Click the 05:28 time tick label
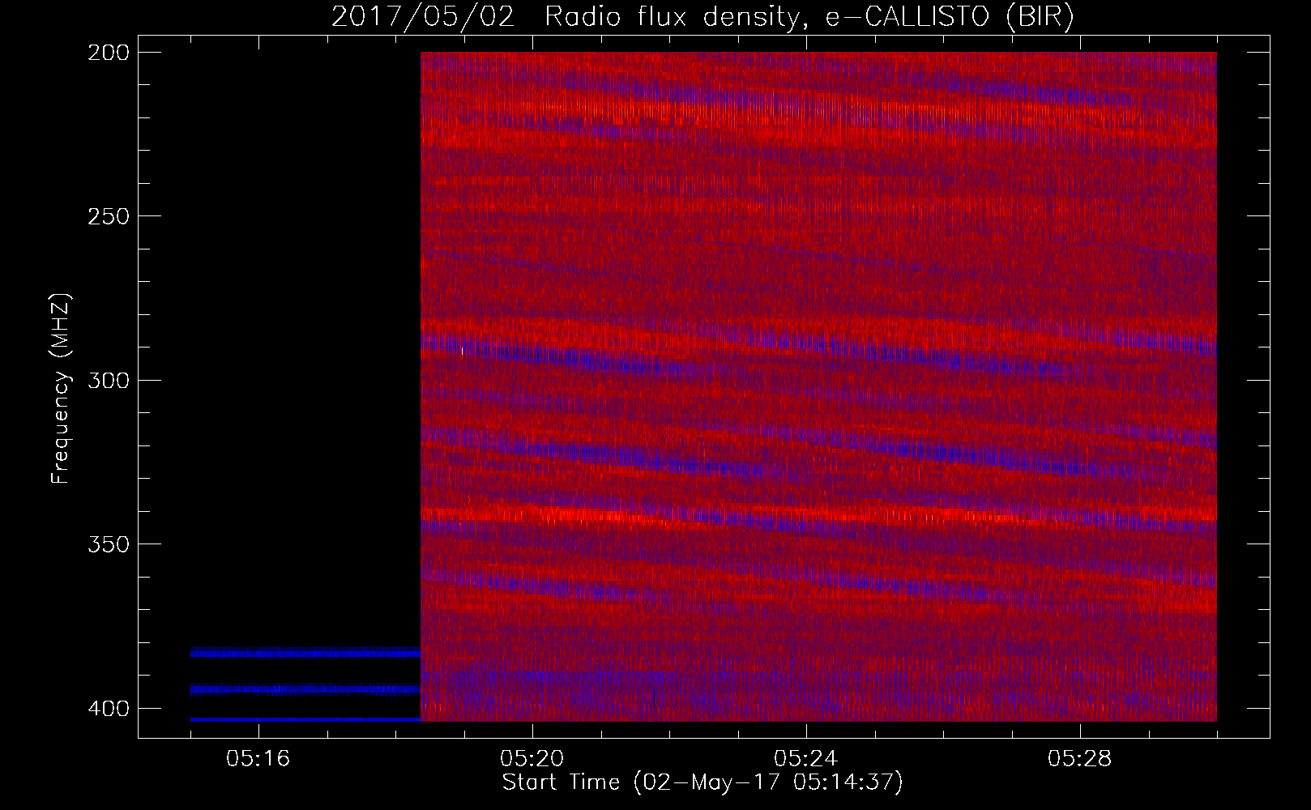Image resolution: width=1311 pixels, height=810 pixels. (1080, 758)
